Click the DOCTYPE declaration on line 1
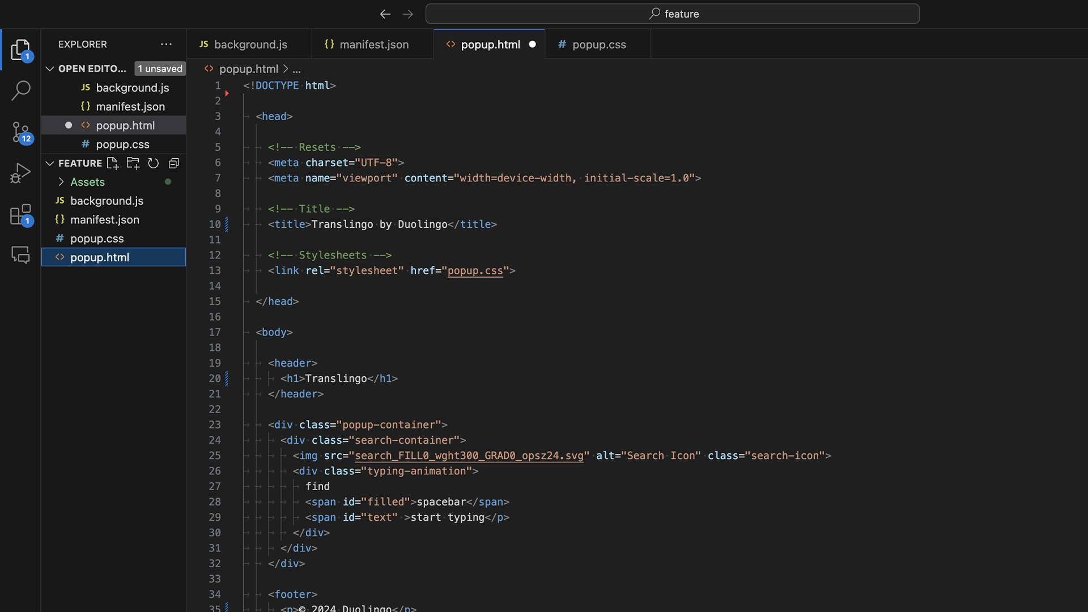 [290, 86]
